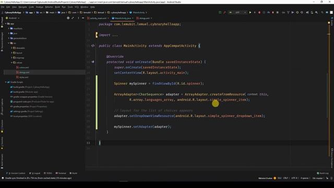Open the Project panel options gear icon
The image size is (334, 188).
click(78, 18)
